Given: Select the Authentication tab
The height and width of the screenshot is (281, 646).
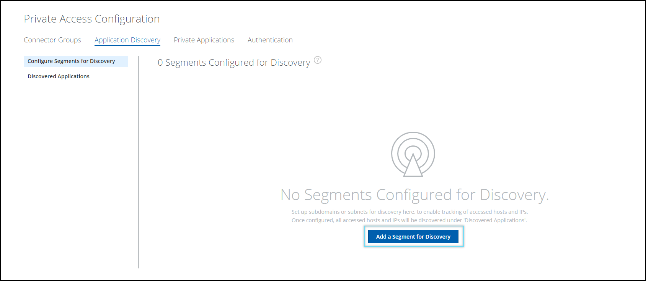Looking at the screenshot, I should coord(270,40).
